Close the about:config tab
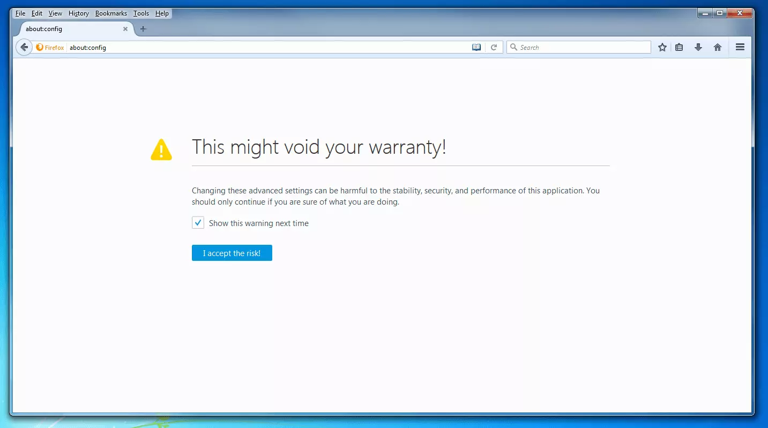This screenshot has width=768, height=428. [x=125, y=29]
